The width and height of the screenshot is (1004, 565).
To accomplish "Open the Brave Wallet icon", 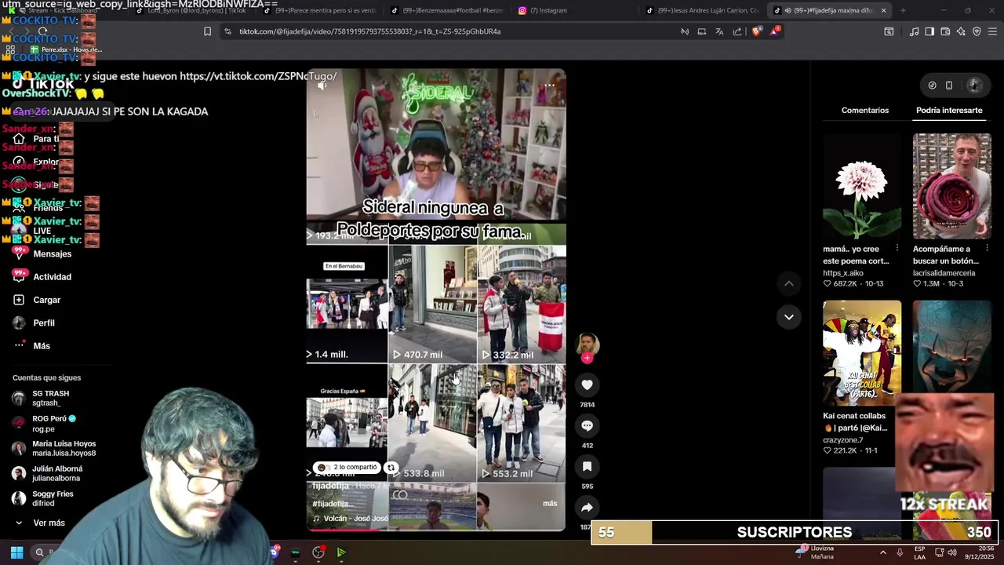I will [x=945, y=31].
